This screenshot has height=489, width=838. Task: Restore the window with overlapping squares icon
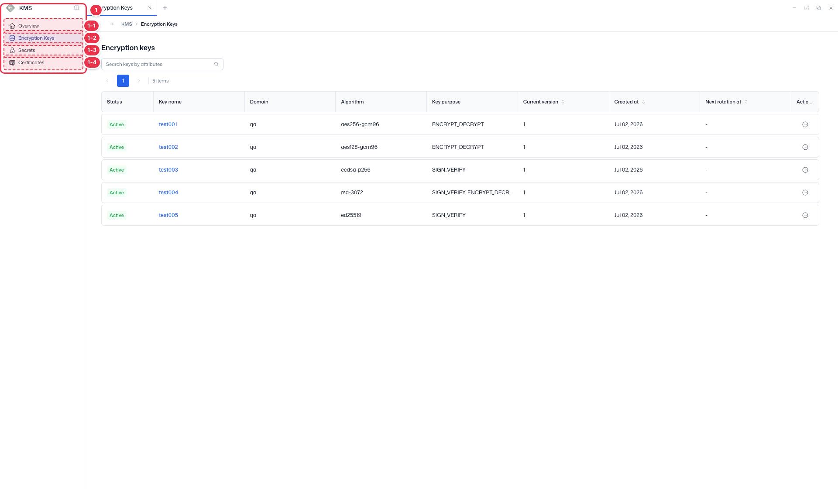pyautogui.click(x=819, y=8)
